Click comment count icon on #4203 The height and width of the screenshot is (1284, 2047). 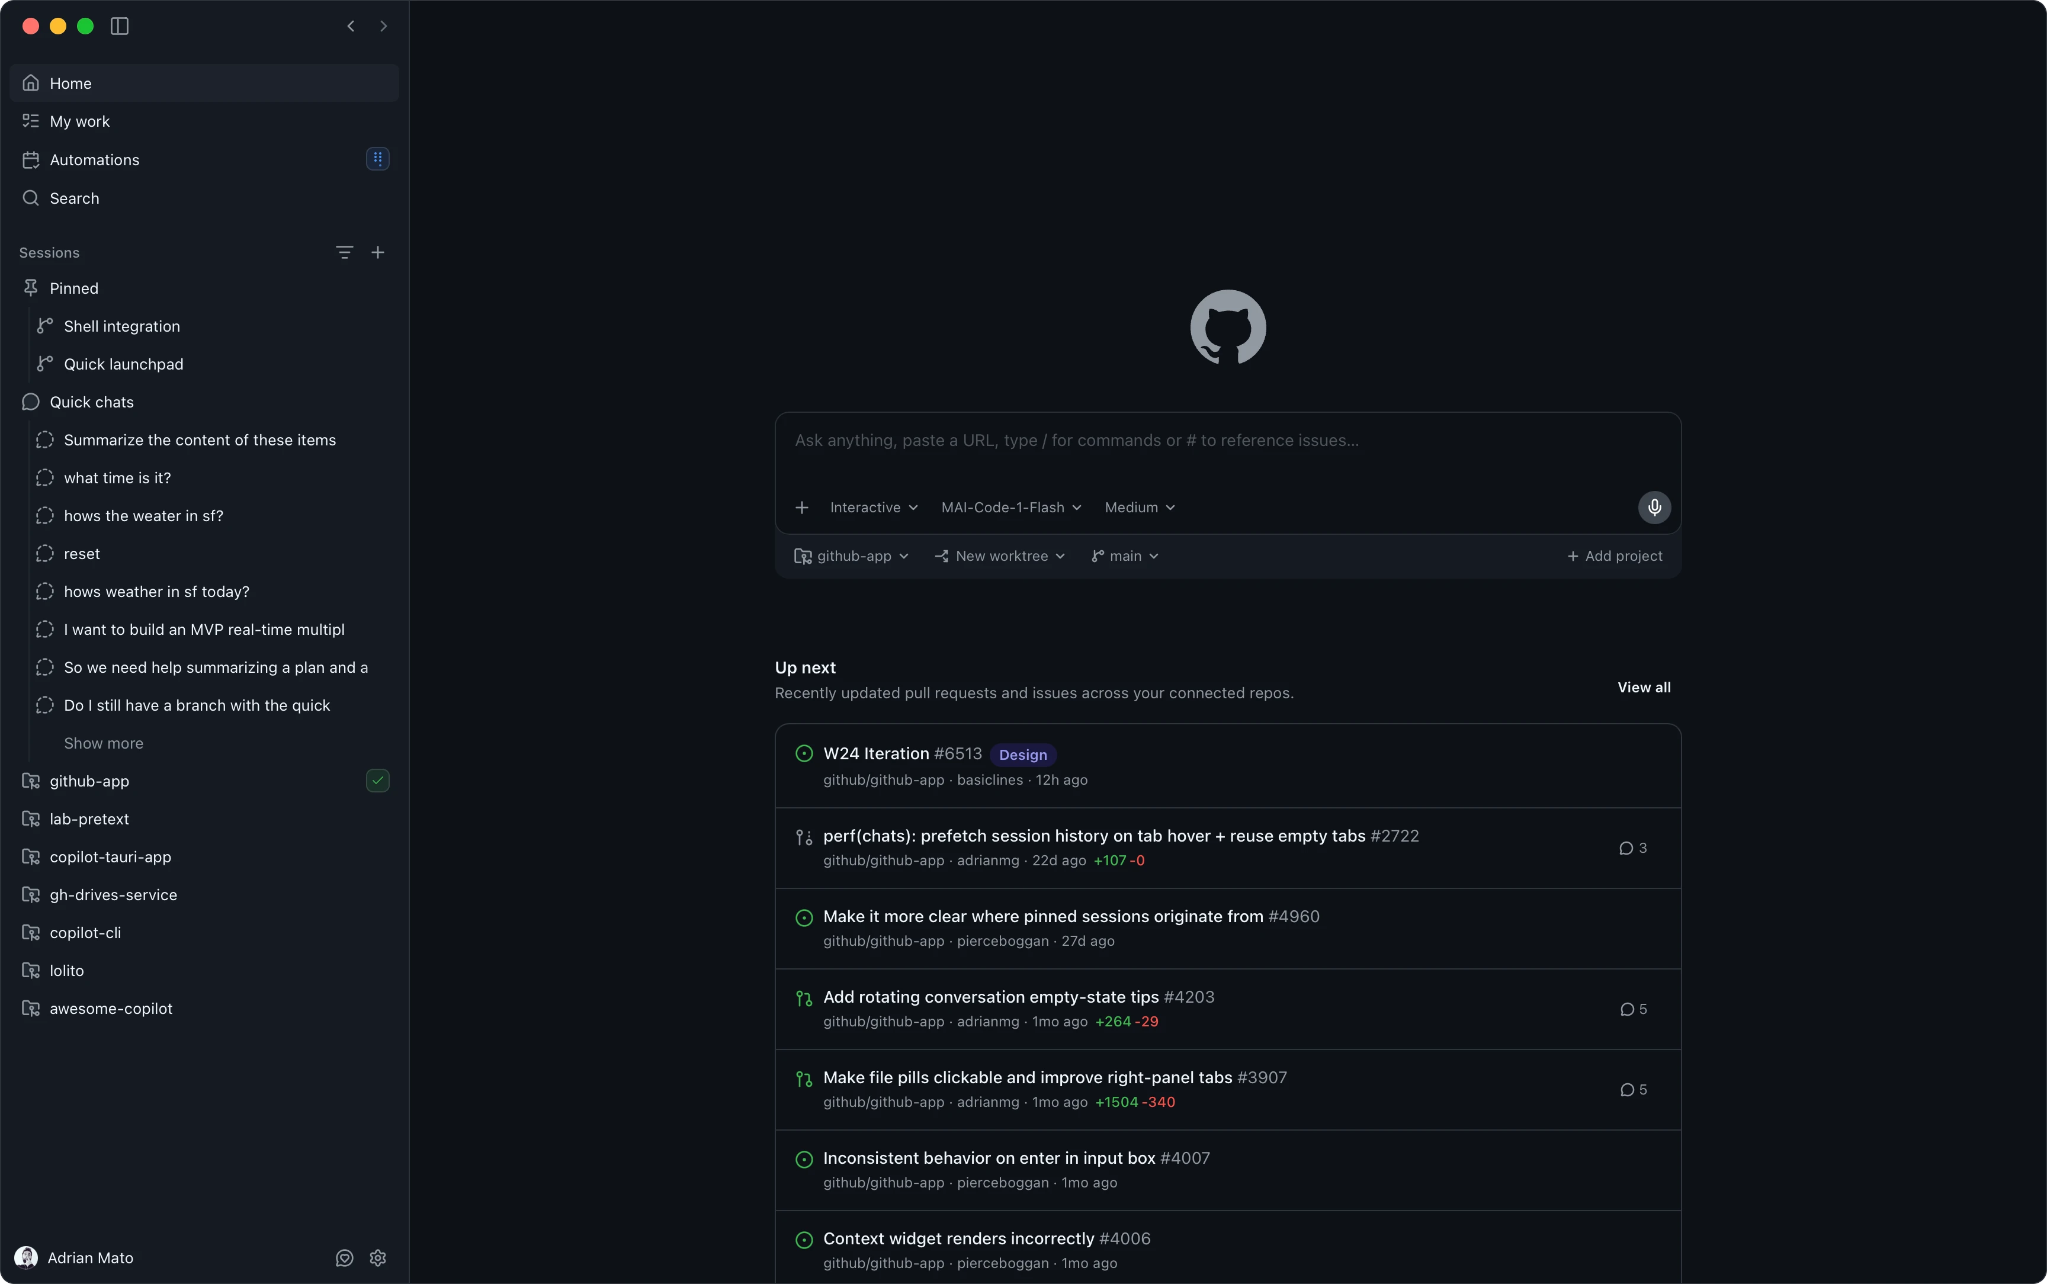point(1632,1010)
